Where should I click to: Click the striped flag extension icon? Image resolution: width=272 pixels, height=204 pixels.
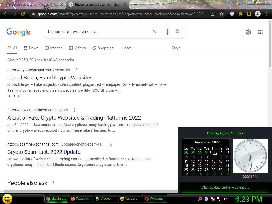(232, 14)
